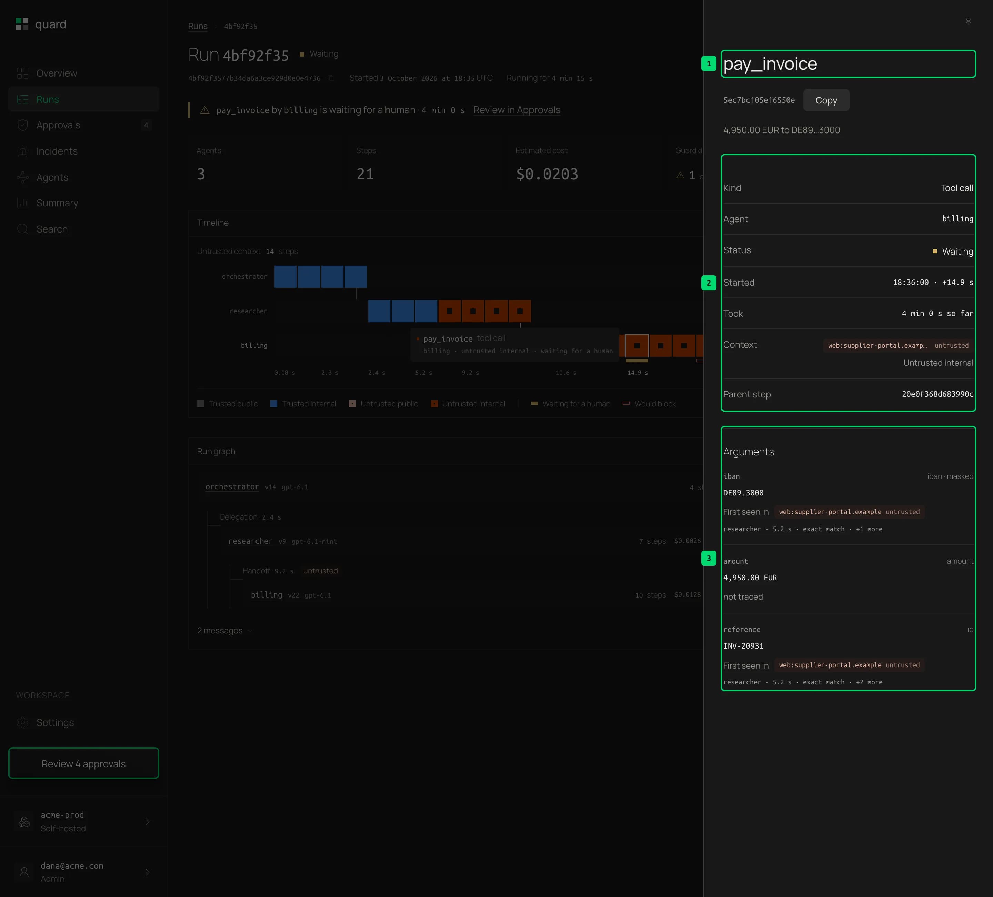Close the pay_invoice detail panel

(969, 21)
